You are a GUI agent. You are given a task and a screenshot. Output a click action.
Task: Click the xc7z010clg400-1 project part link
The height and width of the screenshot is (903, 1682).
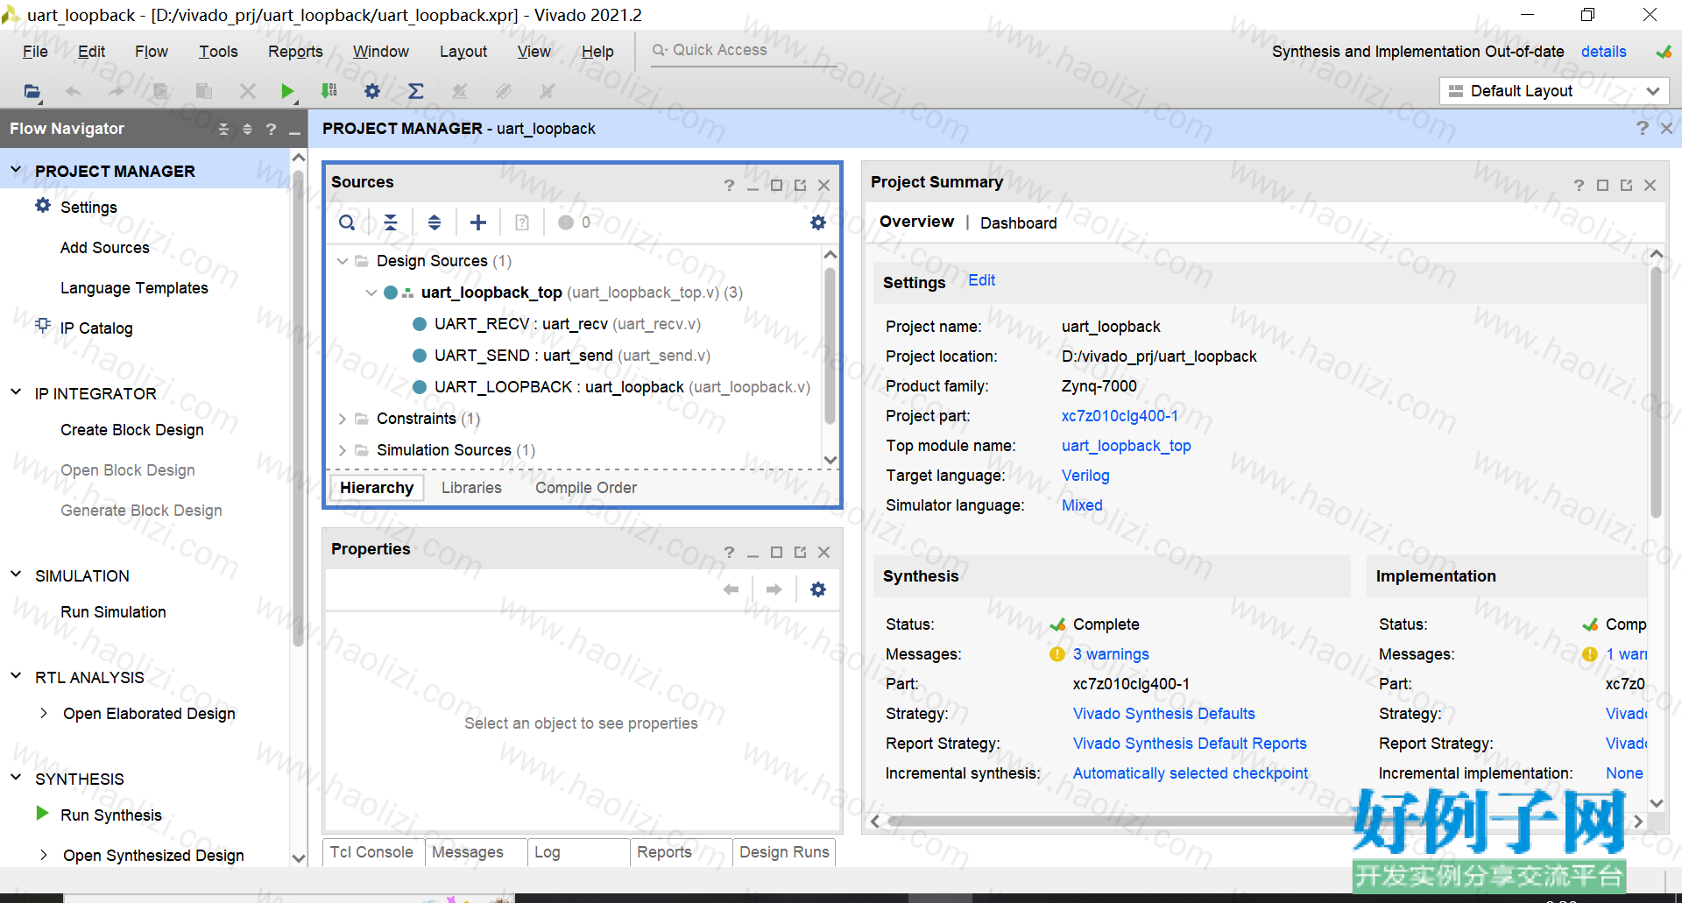pyautogui.click(x=1120, y=416)
